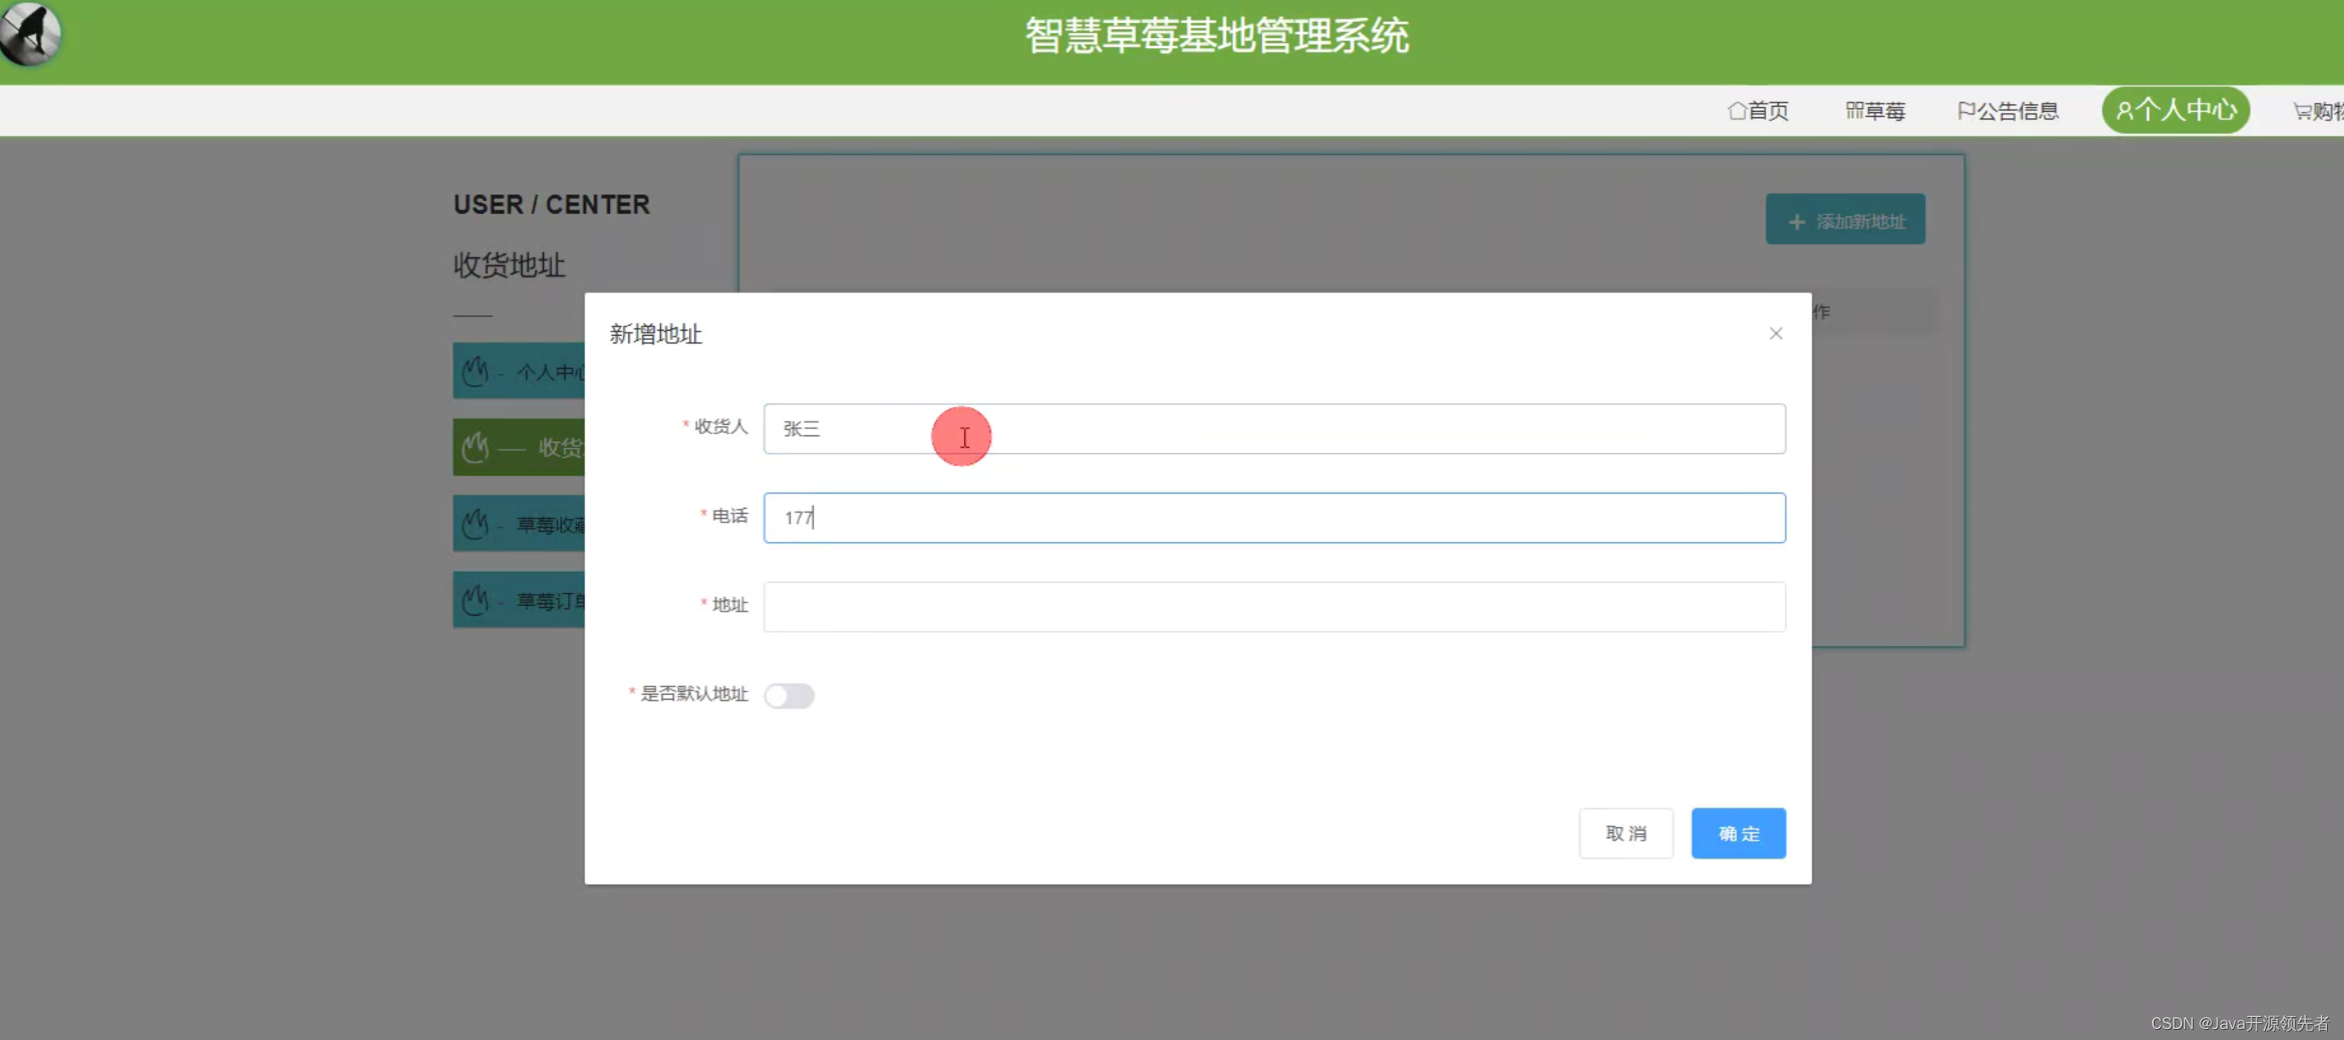Click the 收货地址 heading text
The width and height of the screenshot is (2344, 1040).
pos(509,265)
